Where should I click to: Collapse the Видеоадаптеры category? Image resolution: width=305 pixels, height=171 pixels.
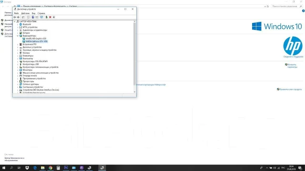click(x=18, y=36)
